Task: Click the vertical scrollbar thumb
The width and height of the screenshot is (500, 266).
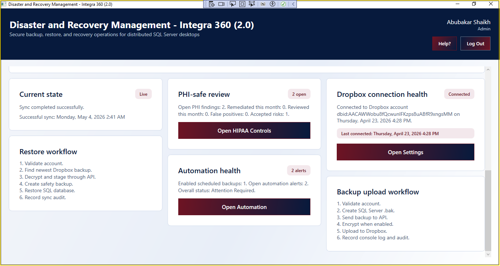Action: point(488,210)
